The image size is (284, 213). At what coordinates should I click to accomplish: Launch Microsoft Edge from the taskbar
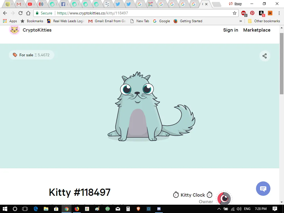[36, 209]
